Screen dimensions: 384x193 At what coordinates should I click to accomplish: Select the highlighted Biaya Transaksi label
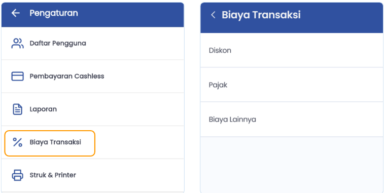click(x=55, y=142)
